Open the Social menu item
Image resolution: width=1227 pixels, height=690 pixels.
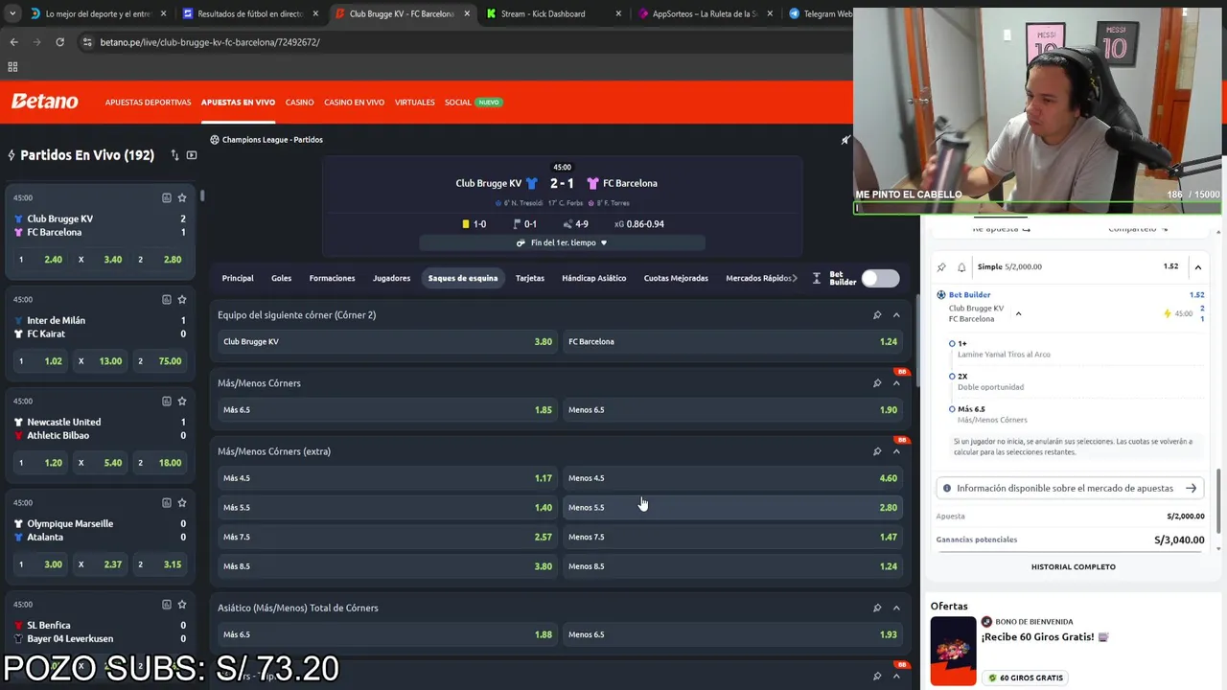coord(457,103)
